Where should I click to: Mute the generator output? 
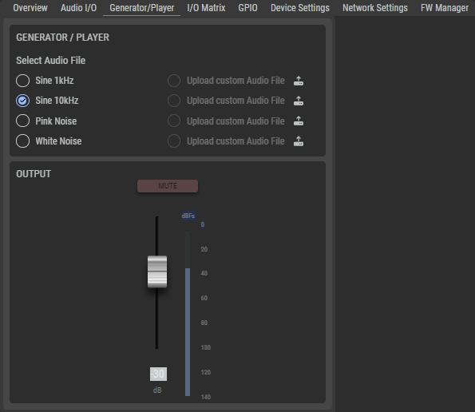point(168,186)
